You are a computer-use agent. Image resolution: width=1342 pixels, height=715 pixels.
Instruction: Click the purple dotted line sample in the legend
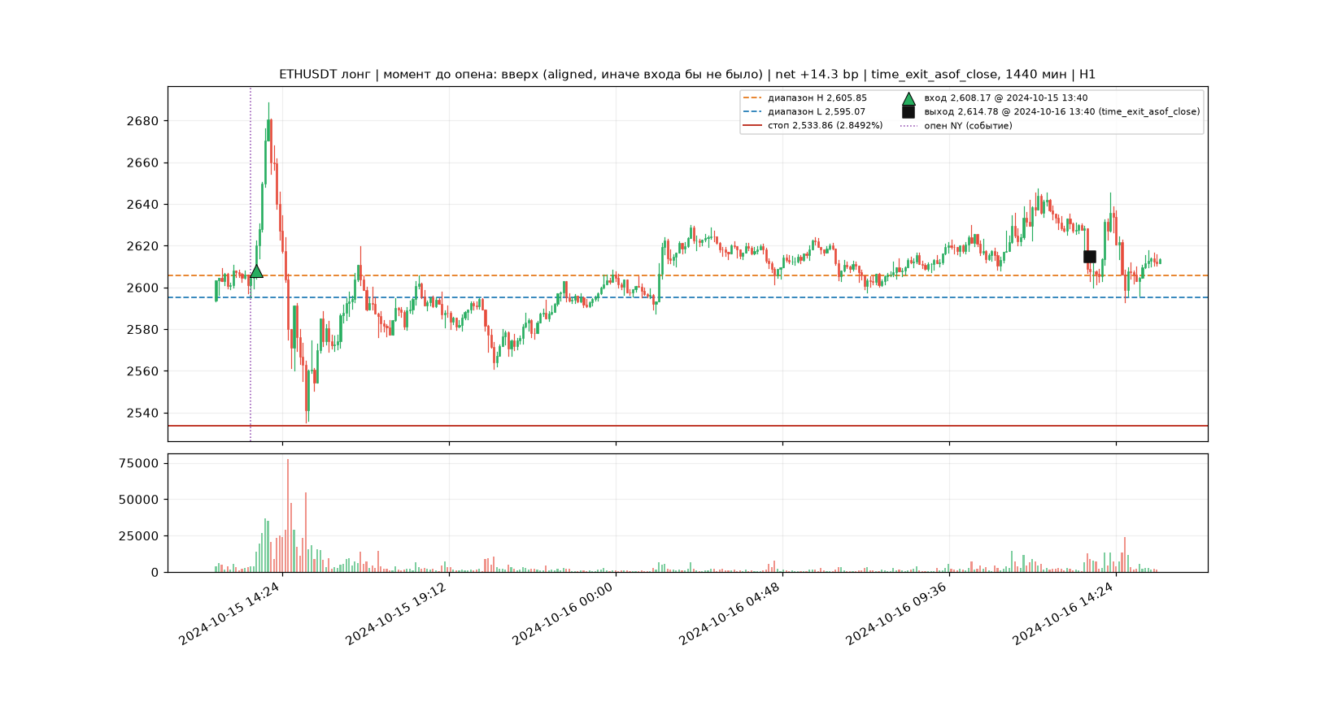point(908,126)
